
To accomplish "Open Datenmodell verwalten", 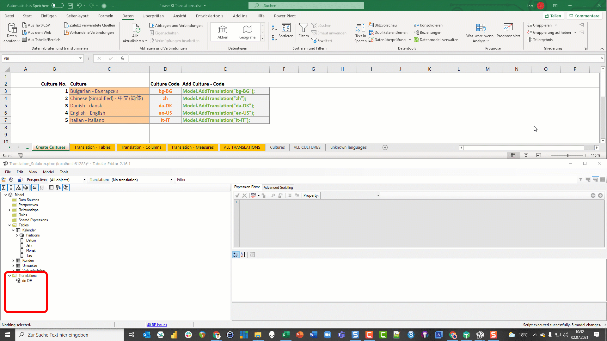I will pyautogui.click(x=436, y=40).
